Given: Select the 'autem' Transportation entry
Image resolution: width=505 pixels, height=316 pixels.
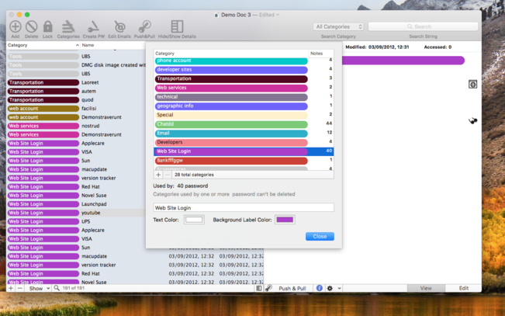Looking at the screenshot, I should 76,92.
